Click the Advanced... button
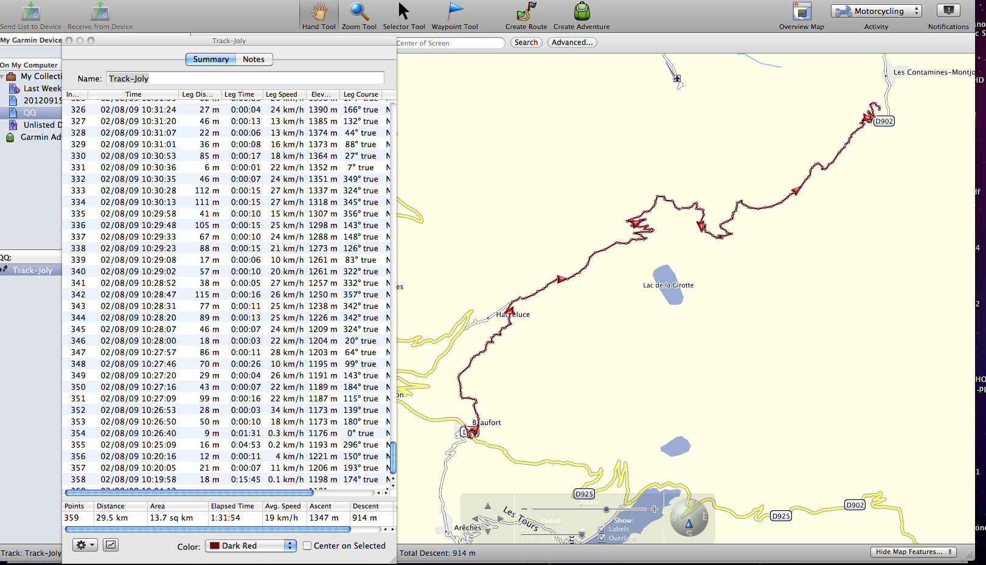The width and height of the screenshot is (986, 565). [x=572, y=43]
